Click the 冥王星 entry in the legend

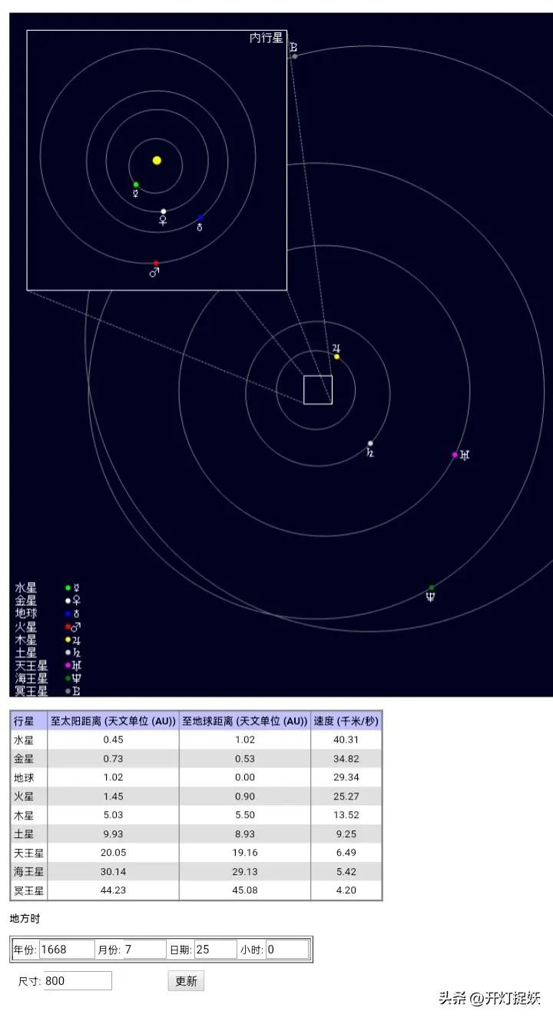pos(31,691)
